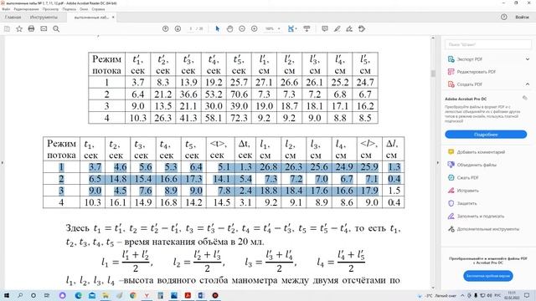Viewport: 536px width, 301px height.
Task: Close the open PDF document tab
Action: tap(113, 17)
